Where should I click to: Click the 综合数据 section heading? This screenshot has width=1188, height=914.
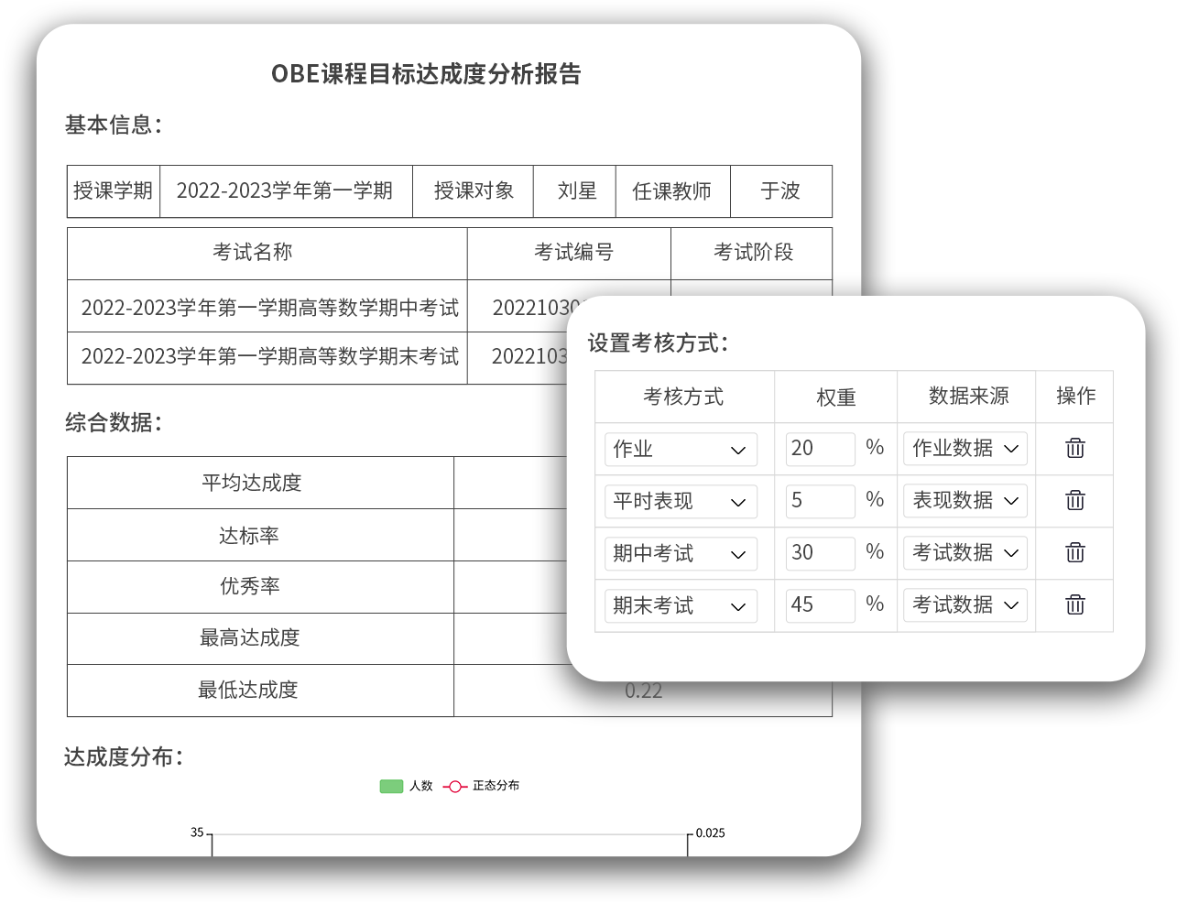[x=113, y=422]
